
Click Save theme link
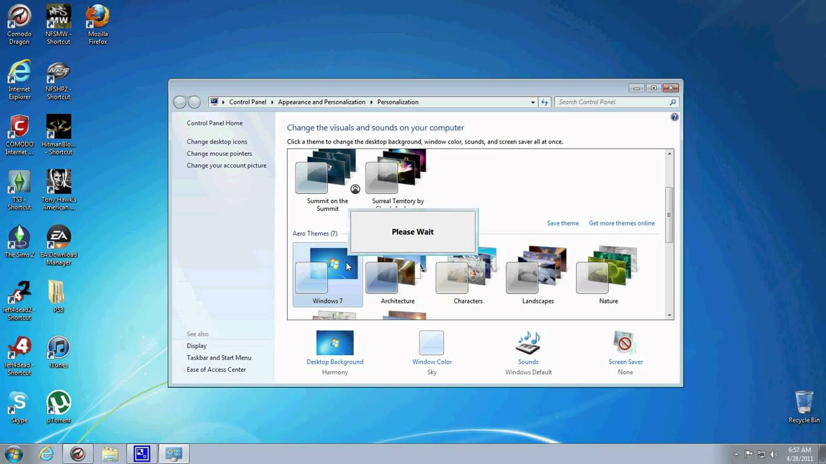tap(563, 223)
